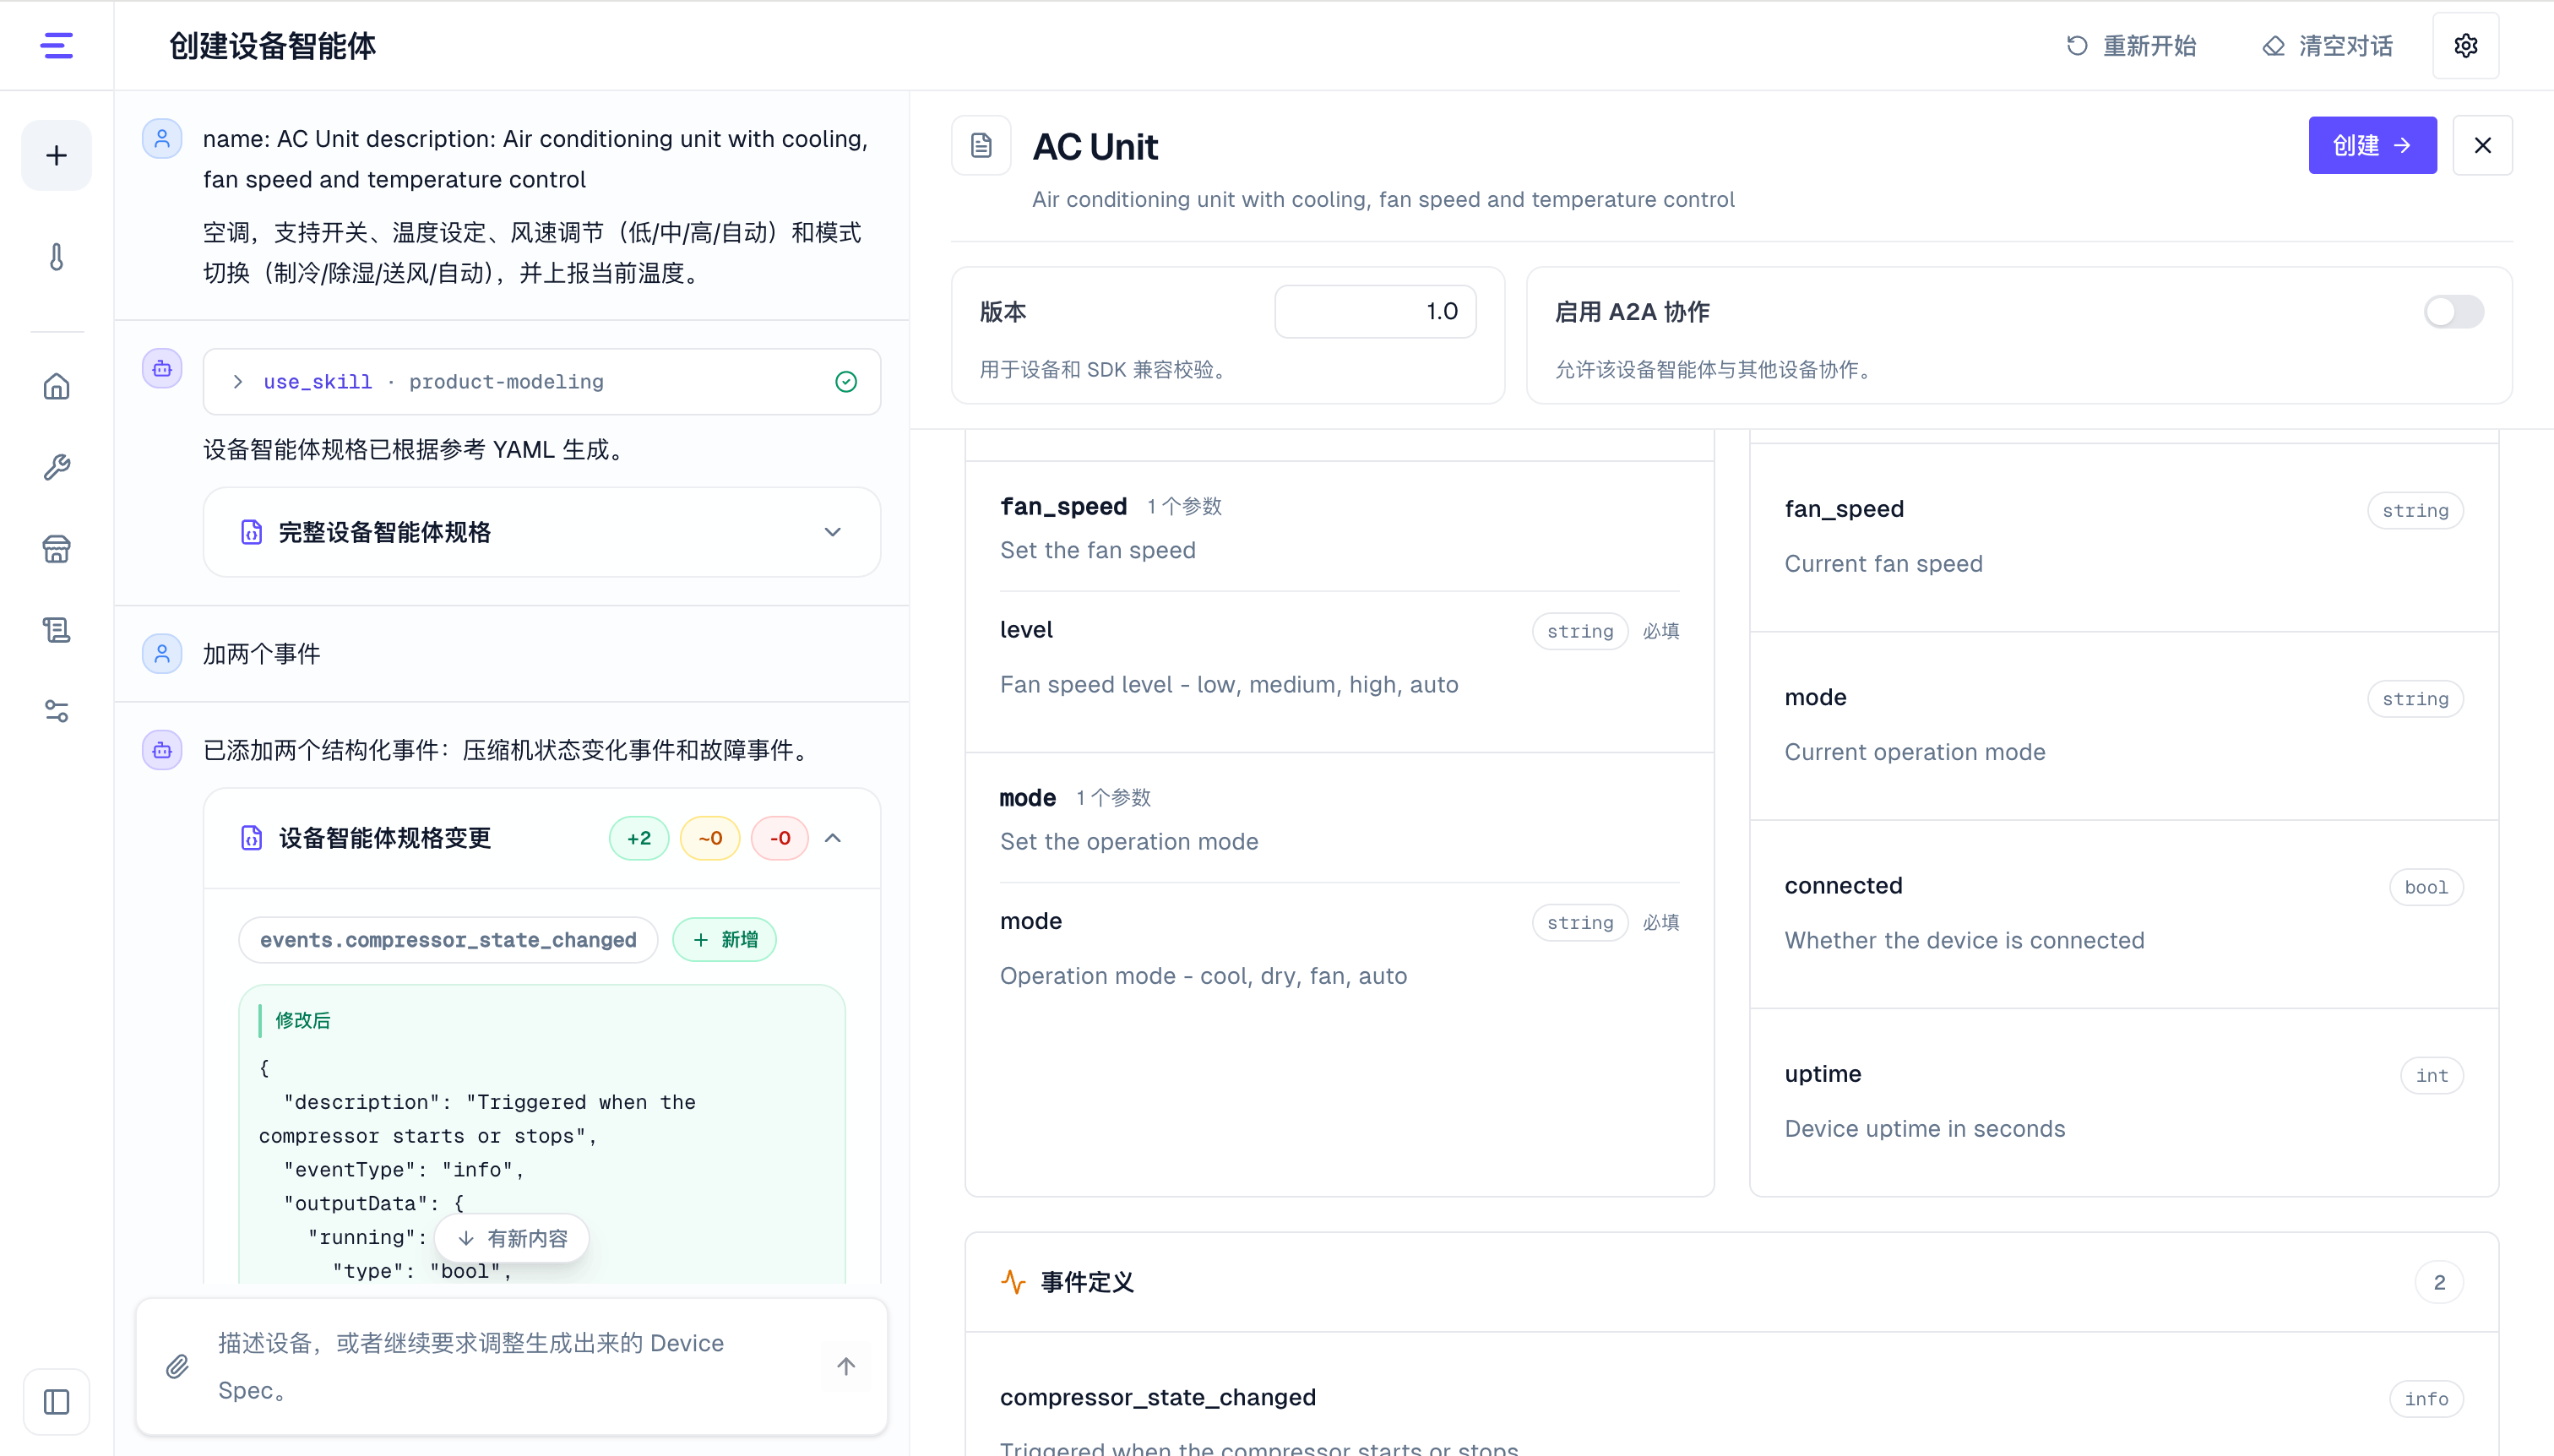The image size is (2554, 1456).
Task: Enable the 启用 A2A 协作 switch
Action: click(x=2453, y=312)
